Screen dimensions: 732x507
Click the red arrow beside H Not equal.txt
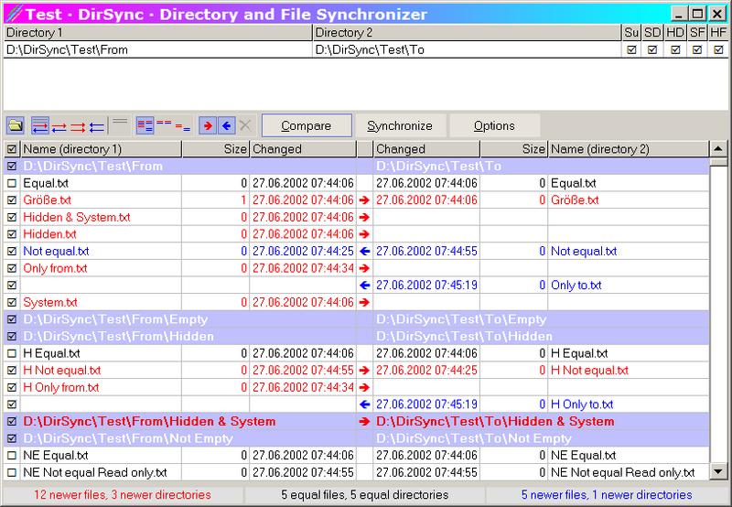pyautogui.click(x=364, y=371)
